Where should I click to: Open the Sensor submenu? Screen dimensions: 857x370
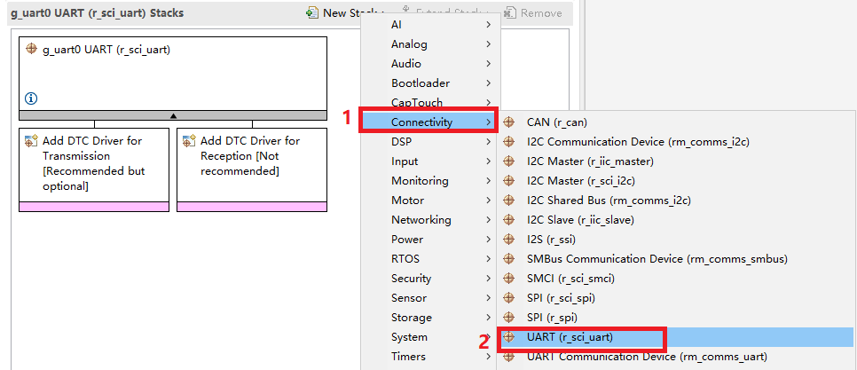pyautogui.click(x=430, y=298)
